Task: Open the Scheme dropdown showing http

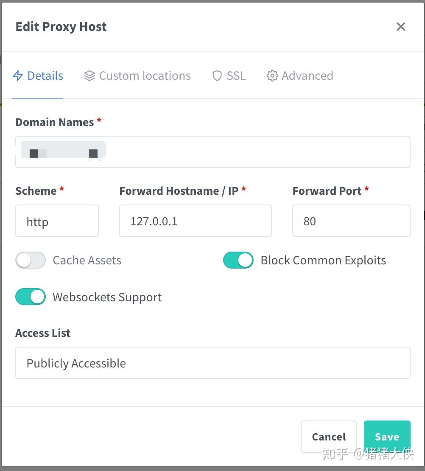Action: (x=57, y=221)
